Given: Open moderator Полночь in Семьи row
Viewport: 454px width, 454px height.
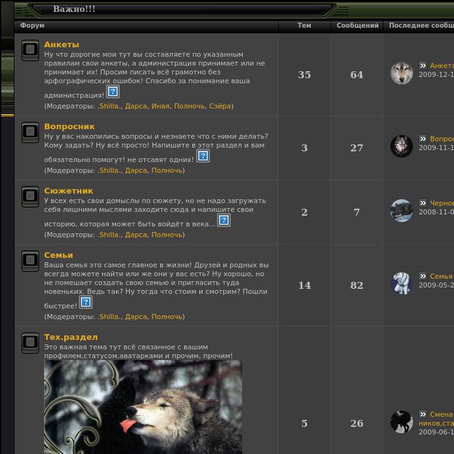Looking at the screenshot, I should pyautogui.click(x=166, y=317).
